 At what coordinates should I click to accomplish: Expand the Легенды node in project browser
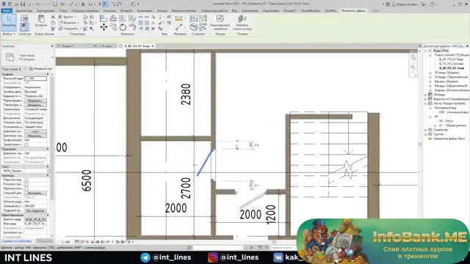[426, 95]
